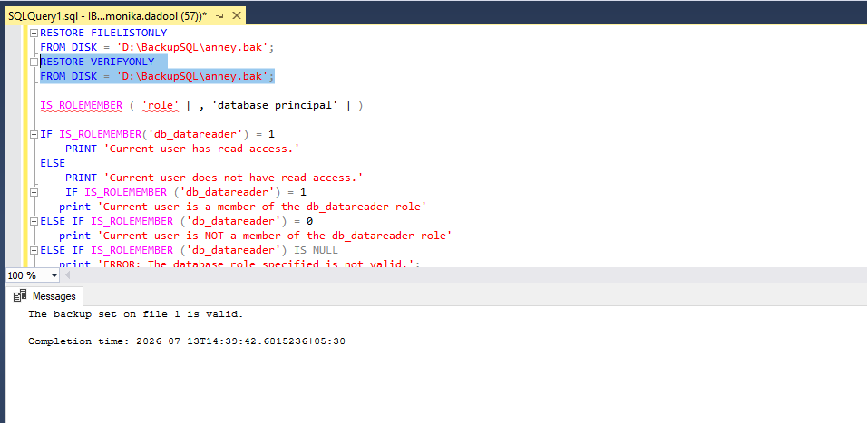
Task: Click the editor horizontal scrollbar left arrow
Action: 68,275
